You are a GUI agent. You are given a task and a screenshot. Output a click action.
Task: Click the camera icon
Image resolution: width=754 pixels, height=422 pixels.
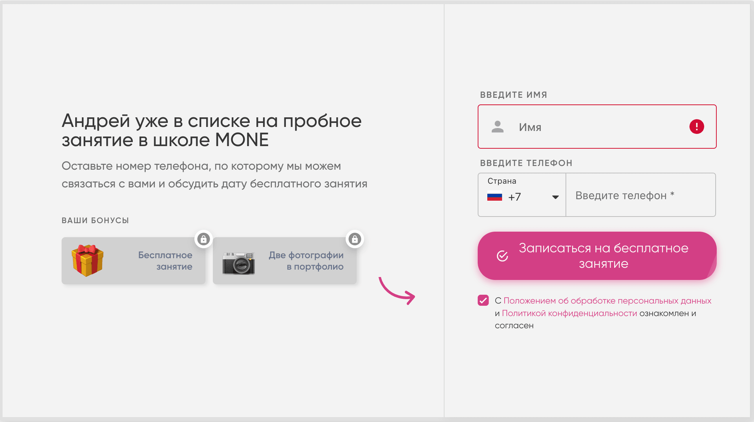tap(238, 263)
